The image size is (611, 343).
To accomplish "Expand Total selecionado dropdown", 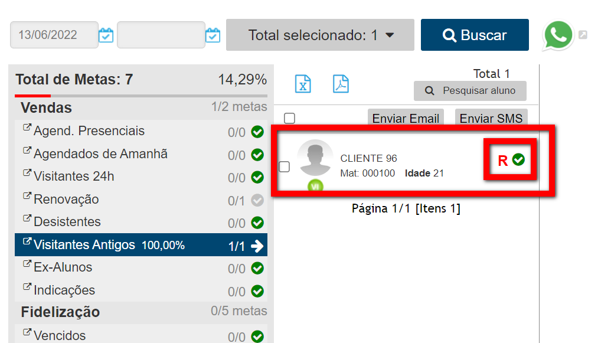I will [321, 35].
